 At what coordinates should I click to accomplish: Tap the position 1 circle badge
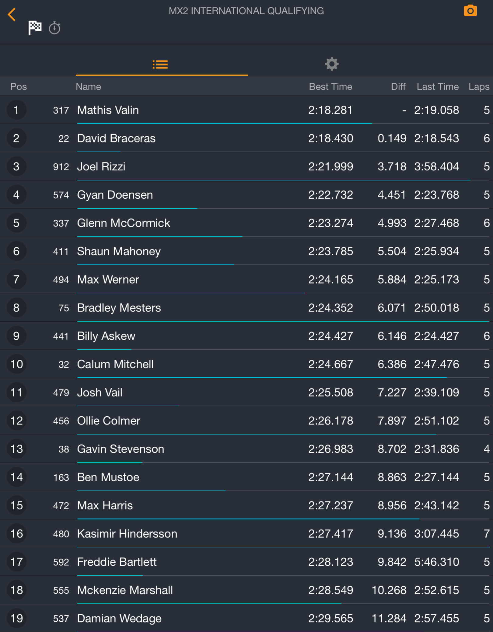click(16, 110)
